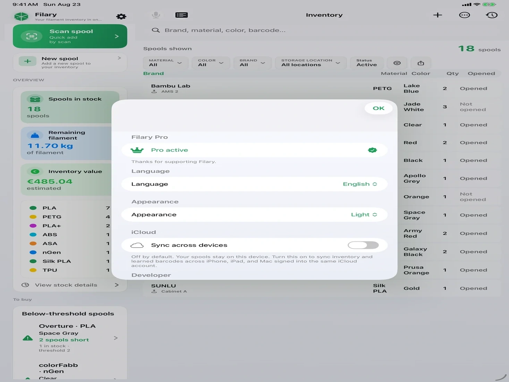Open the Storage Location filter dropdown
This screenshot has width=509, height=382.
pyautogui.click(x=311, y=63)
